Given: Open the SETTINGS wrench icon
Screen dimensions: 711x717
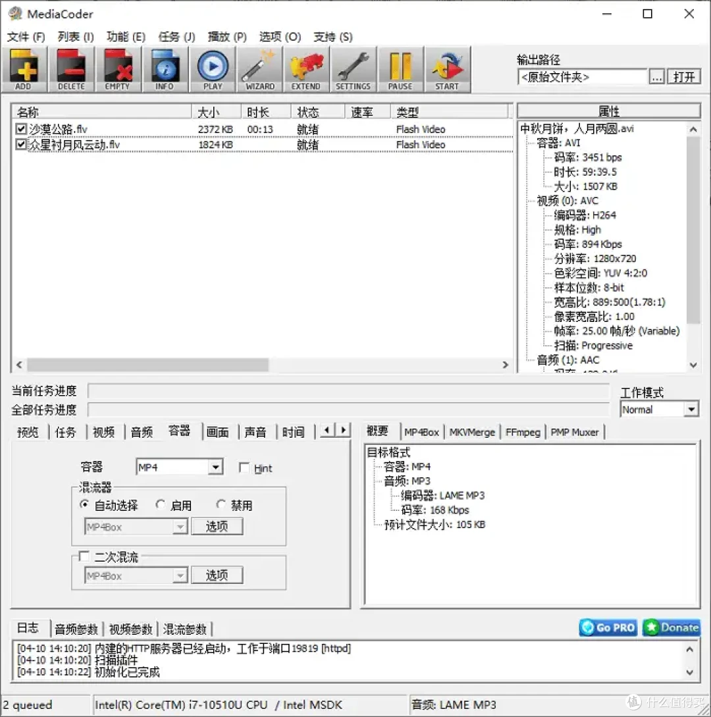Looking at the screenshot, I should click(x=354, y=70).
